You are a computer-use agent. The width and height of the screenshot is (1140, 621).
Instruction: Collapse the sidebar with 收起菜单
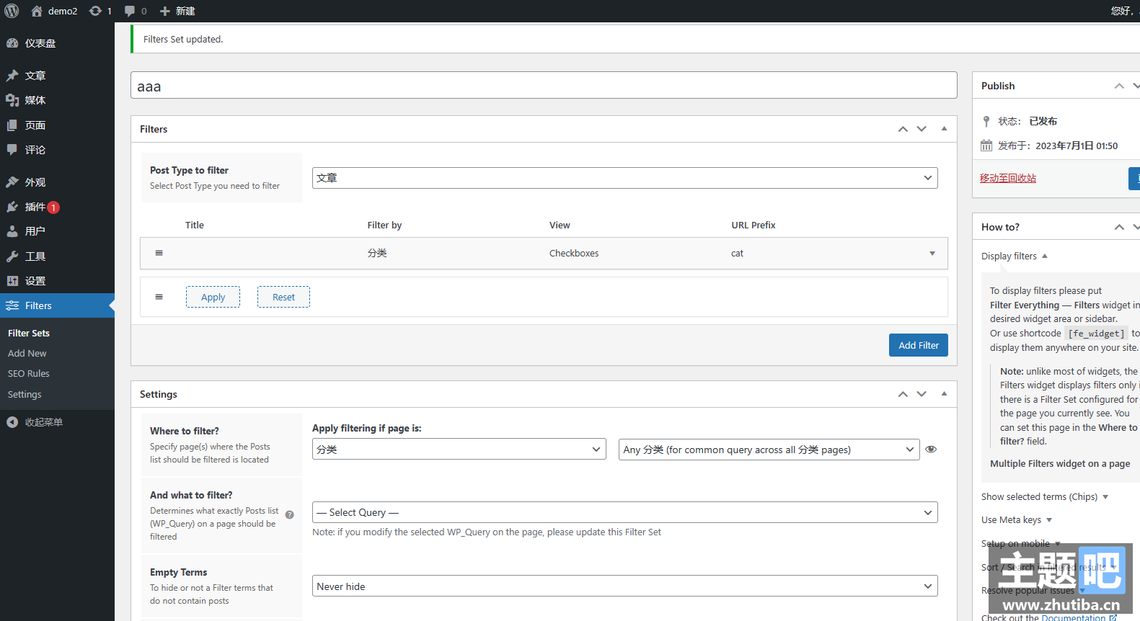point(57,422)
